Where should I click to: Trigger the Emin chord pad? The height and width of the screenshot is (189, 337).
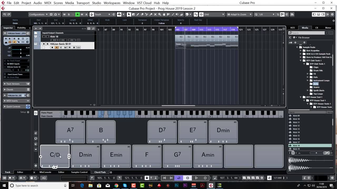tap(116, 156)
